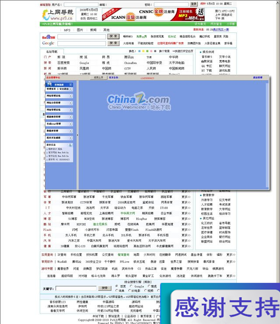Expand the 生成html管理 section chevron

coord(70,124)
